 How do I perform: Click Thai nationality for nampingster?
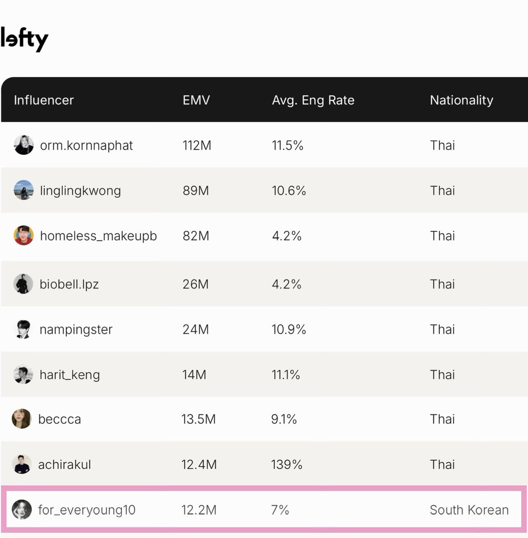[442, 330]
